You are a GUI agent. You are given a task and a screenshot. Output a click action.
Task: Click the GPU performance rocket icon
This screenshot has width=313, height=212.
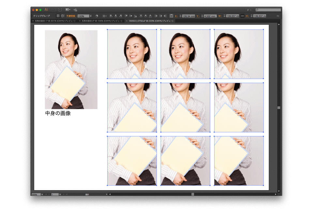[75, 10]
